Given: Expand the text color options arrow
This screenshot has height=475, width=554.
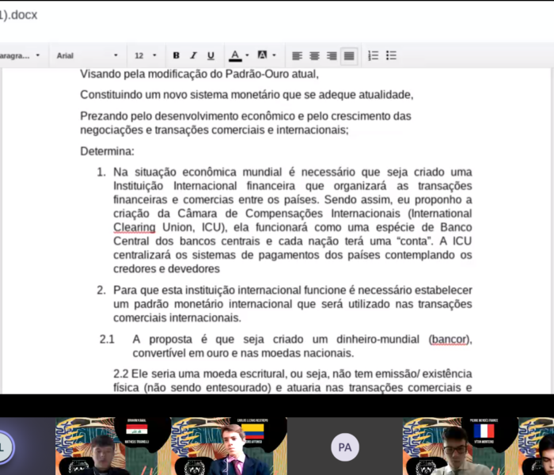Looking at the screenshot, I should [248, 55].
